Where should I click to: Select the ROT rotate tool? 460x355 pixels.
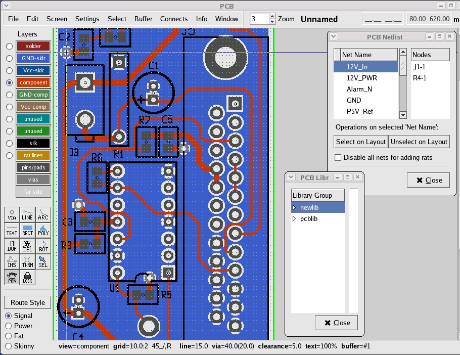coord(43,246)
